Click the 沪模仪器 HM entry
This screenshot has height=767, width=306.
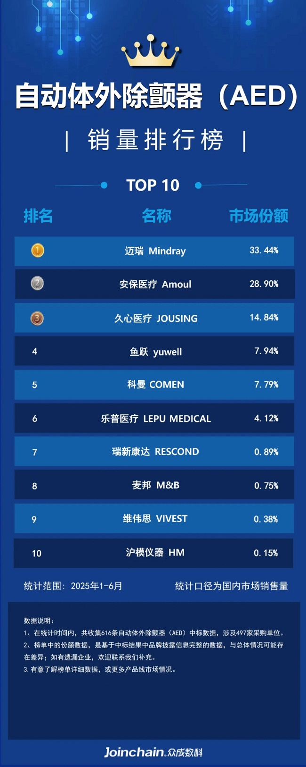[155, 552]
